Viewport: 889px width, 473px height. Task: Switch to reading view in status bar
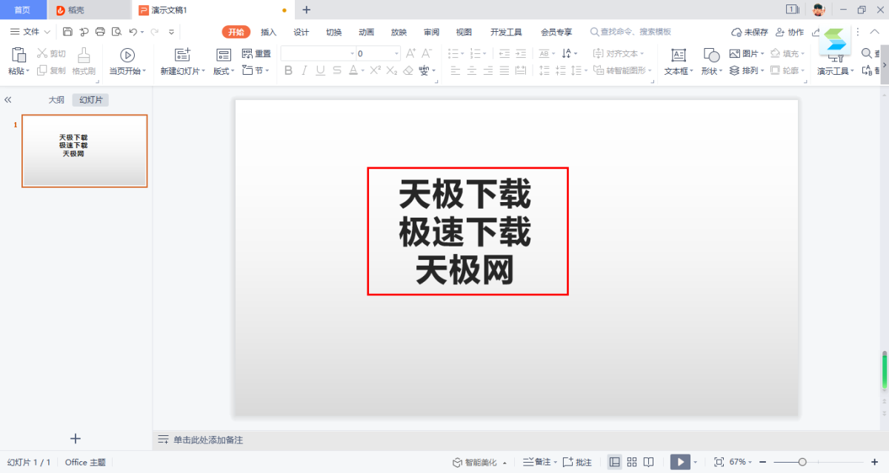[x=649, y=462]
